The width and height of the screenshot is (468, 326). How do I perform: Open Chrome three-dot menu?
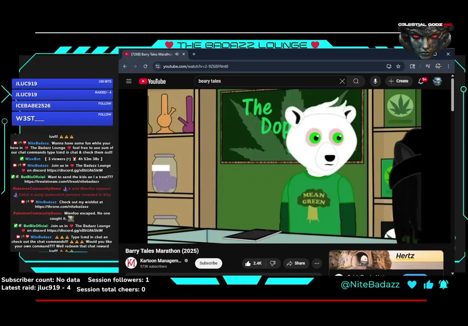[448, 66]
